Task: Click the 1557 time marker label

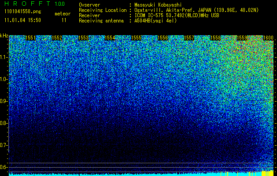Action: 189,38
